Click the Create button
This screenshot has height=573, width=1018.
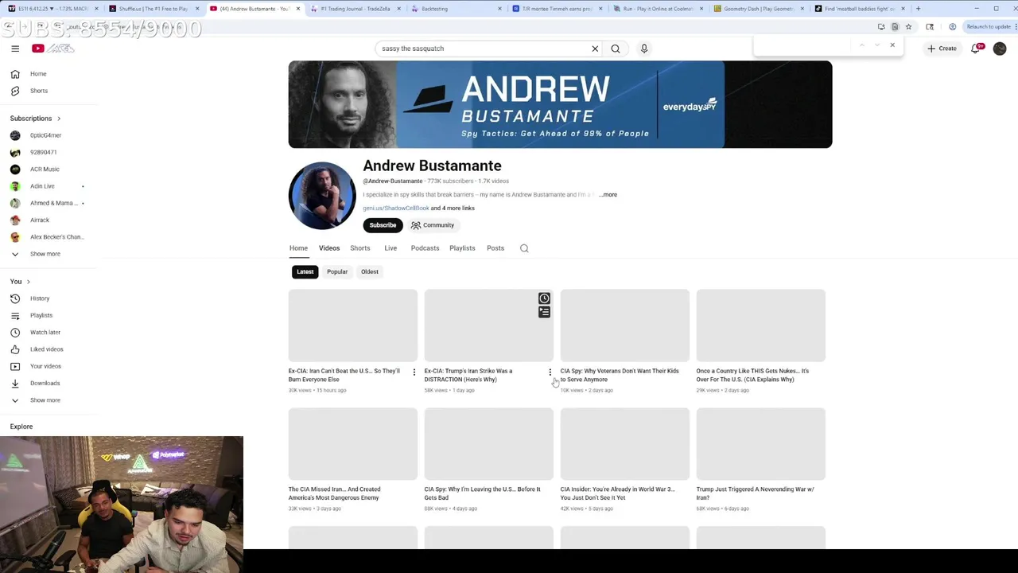tap(942, 49)
